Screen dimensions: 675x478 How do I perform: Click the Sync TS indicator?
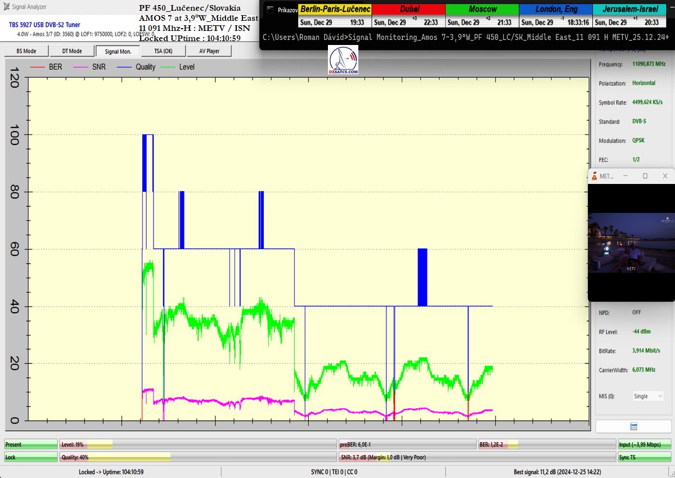(644, 457)
